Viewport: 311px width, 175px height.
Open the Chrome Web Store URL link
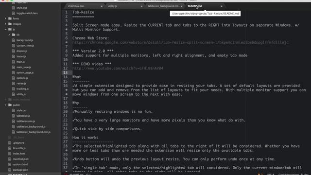[x=180, y=42]
